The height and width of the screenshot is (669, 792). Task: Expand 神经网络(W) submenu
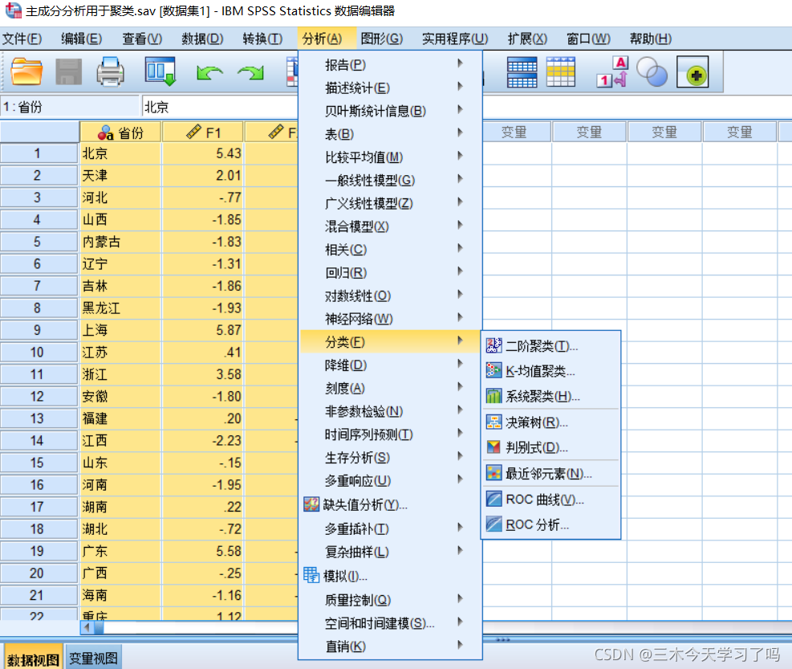(390, 319)
